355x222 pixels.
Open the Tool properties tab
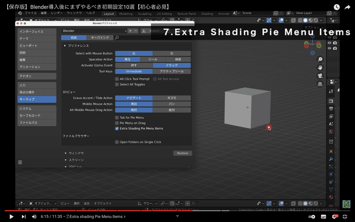pyautogui.click(x=331, y=91)
